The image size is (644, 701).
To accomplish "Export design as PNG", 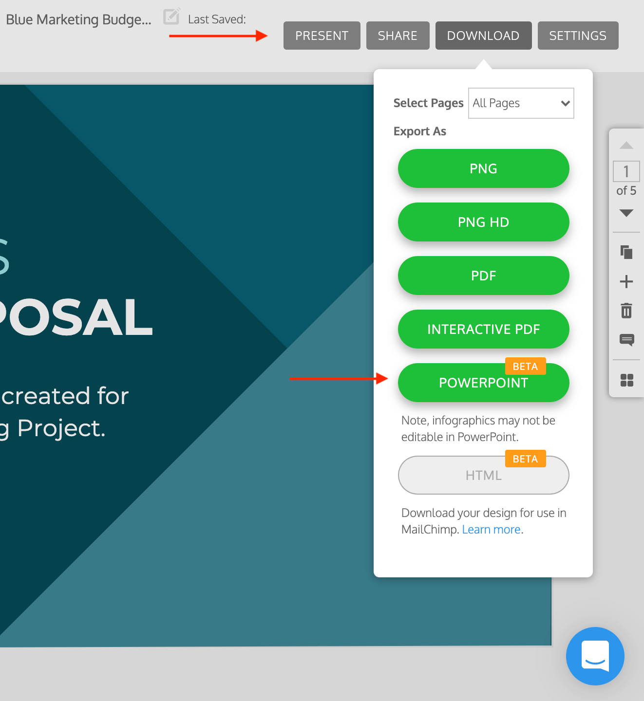I will click(x=484, y=168).
